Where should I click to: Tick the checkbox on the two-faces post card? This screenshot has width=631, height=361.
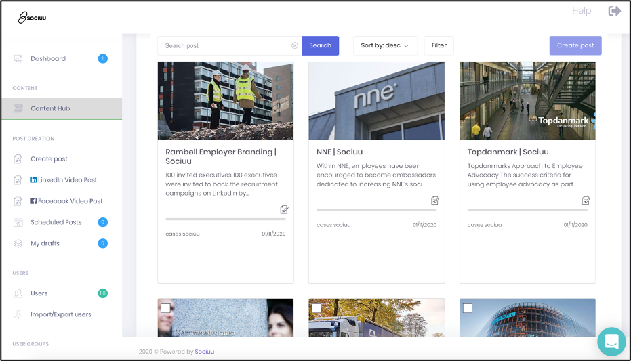click(165, 308)
